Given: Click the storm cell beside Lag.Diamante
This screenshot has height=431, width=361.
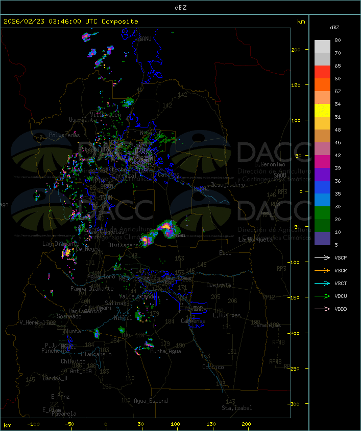Looking at the screenshot, I should (x=66, y=252).
